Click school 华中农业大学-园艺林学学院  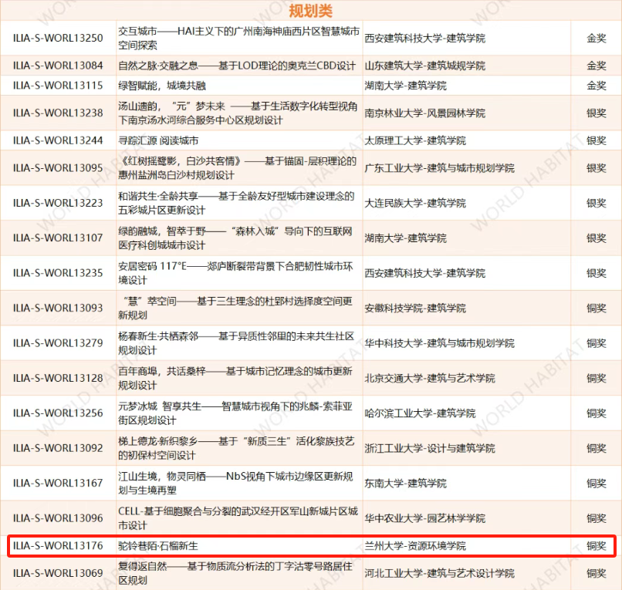[425, 518]
